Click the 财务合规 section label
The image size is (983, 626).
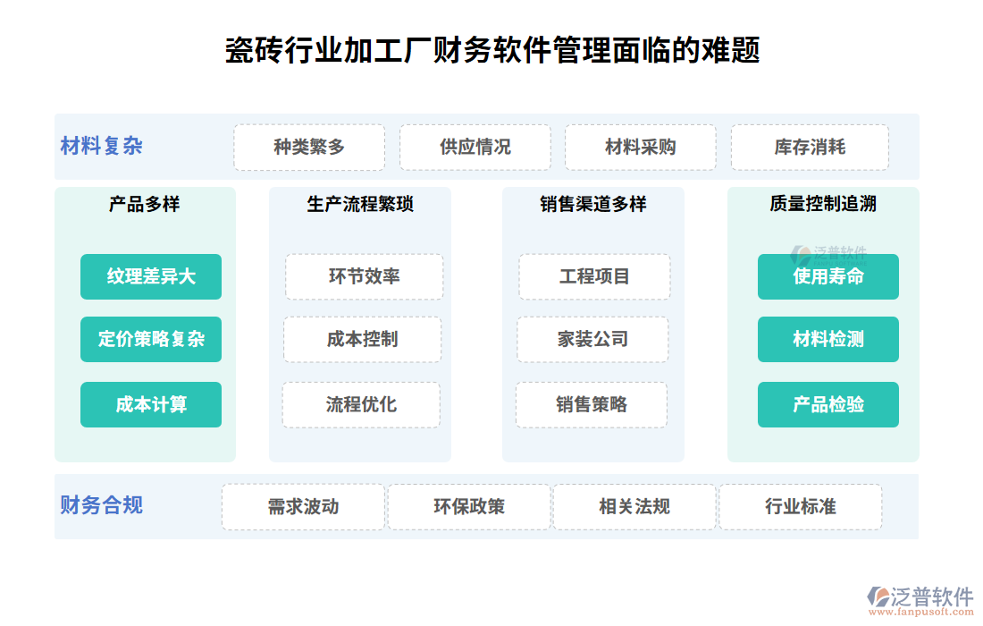coord(102,505)
